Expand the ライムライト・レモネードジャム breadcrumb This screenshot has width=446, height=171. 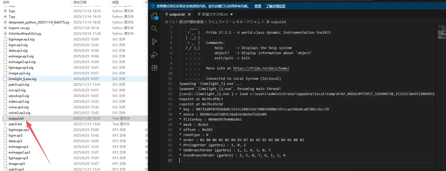click(x=234, y=22)
